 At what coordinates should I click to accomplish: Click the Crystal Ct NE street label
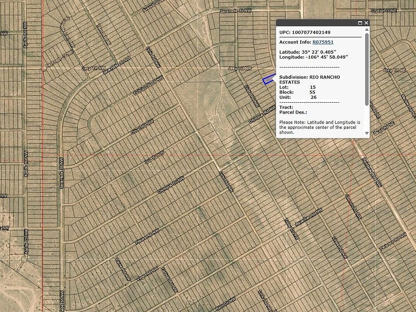[383, 11]
